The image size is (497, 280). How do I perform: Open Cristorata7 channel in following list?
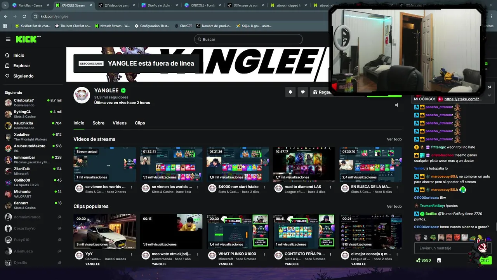tap(33, 103)
